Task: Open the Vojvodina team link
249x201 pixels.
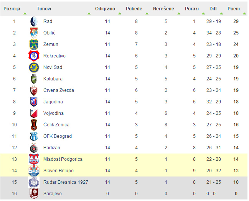Action: (x=53, y=113)
